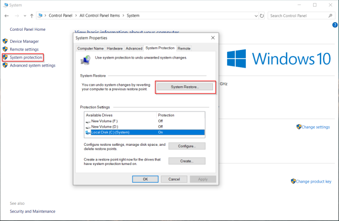Switch to the Remote tab
The height and width of the screenshot is (221, 339).
point(184,48)
